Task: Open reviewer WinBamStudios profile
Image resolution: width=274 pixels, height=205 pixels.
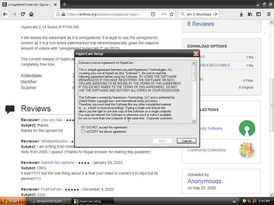Action: click(x=54, y=141)
